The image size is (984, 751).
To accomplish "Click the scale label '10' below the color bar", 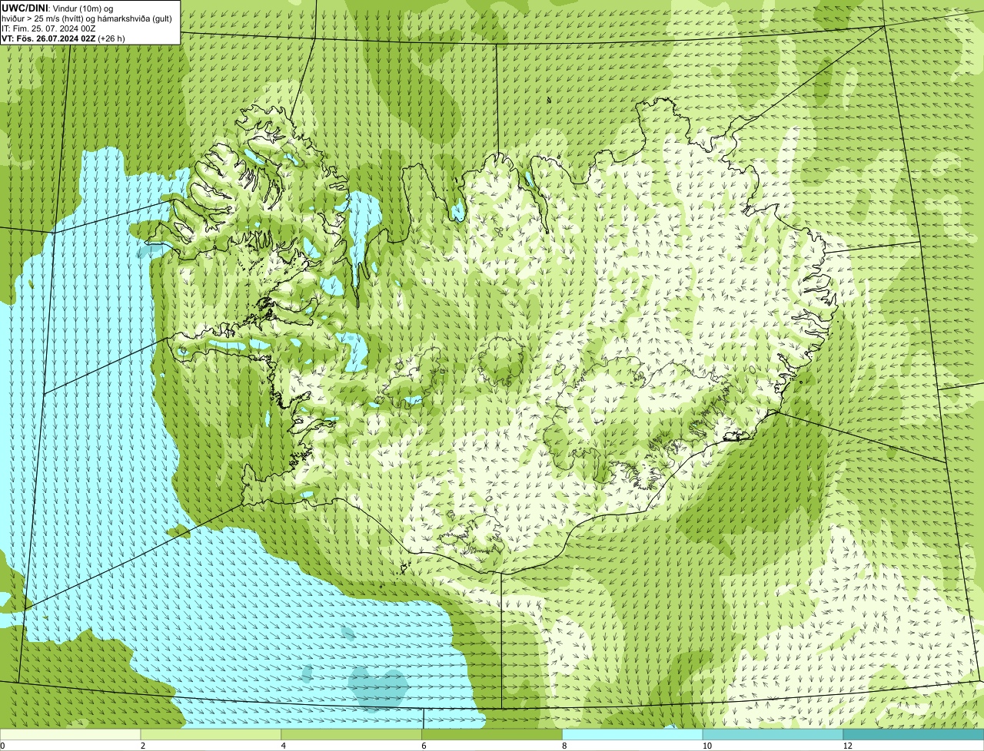I will [x=706, y=746].
